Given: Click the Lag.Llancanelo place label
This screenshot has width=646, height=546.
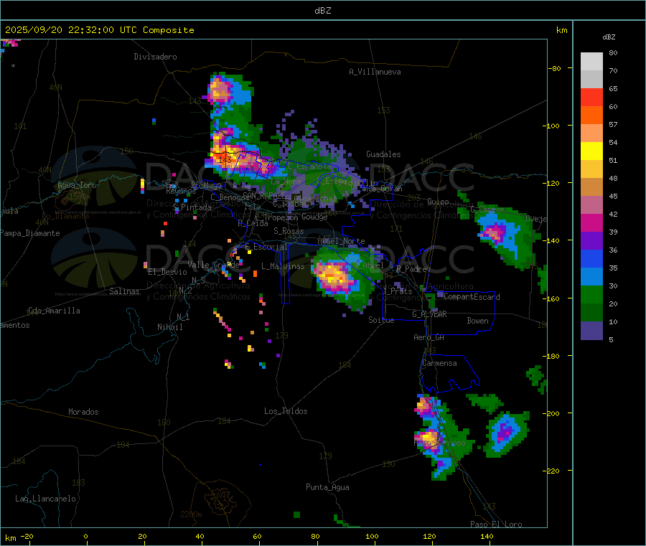Looking at the screenshot, I should pyautogui.click(x=45, y=499).
